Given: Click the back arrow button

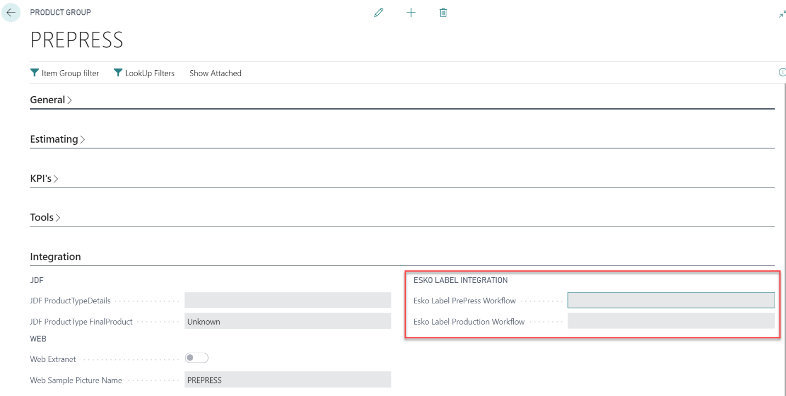Looking at the screenshot, I should (11, 13).
